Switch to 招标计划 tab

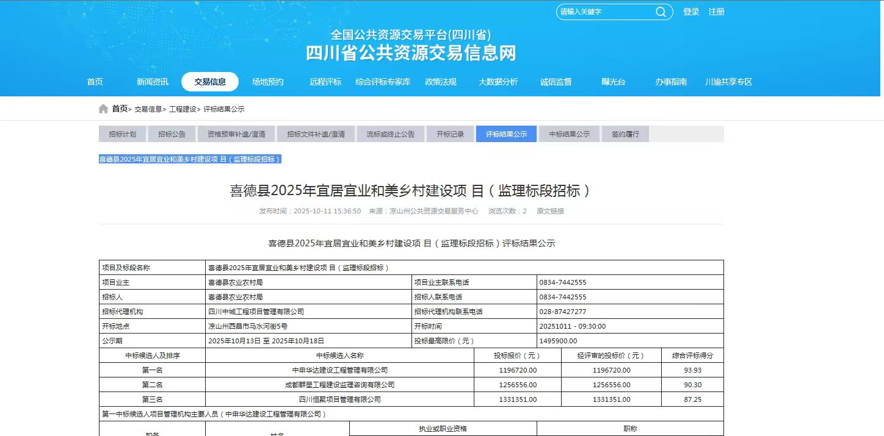coord(122,134)
